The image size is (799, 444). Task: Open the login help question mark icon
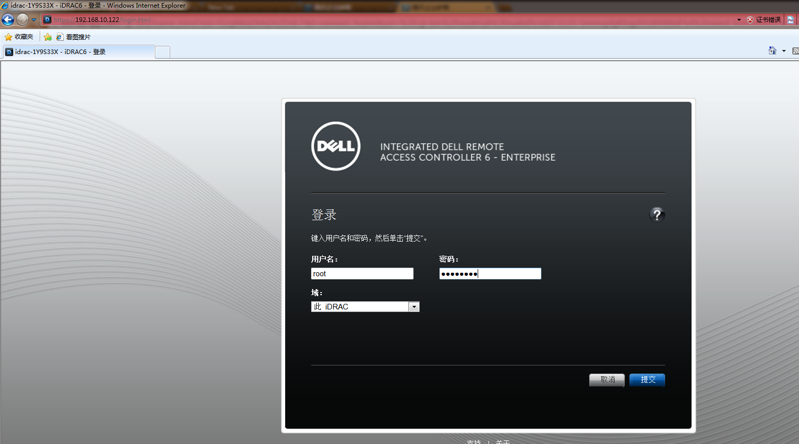point(657,215)
